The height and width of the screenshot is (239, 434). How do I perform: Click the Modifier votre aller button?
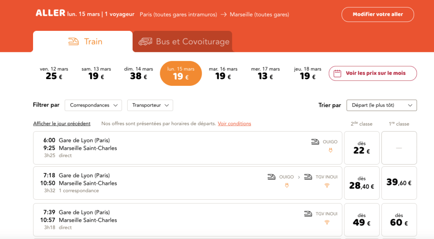click(x=378, y=14)
